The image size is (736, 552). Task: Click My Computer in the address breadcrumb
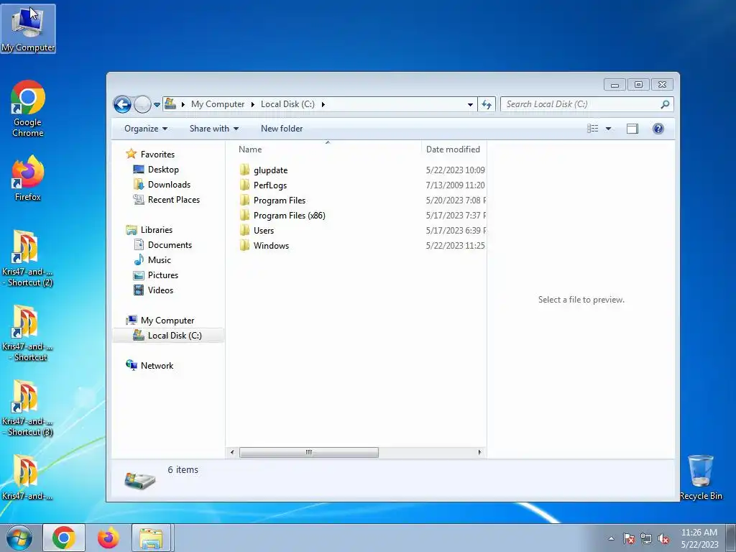[x=218, y=104]
